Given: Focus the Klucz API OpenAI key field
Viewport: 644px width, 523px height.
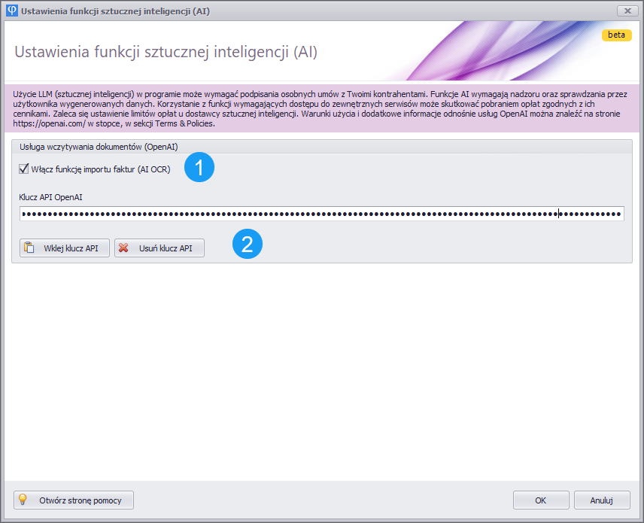Looking at the screenshot, I should [x=321, y=214].
